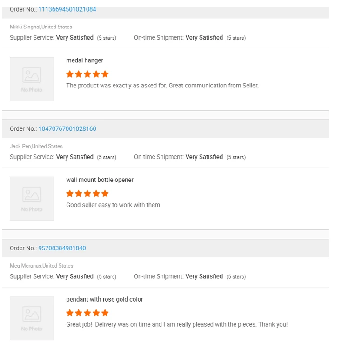Click the pendant with rose gold color title
349x349 pixels.
[104, 300]
